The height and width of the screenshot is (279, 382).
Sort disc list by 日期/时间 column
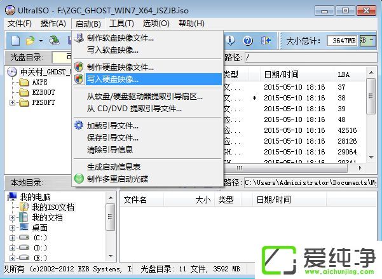click(297, 74)
